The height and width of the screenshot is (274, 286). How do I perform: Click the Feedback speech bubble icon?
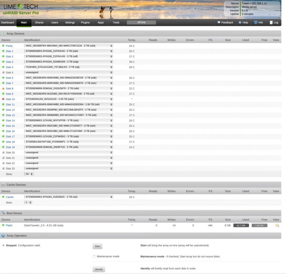[219, 22]
